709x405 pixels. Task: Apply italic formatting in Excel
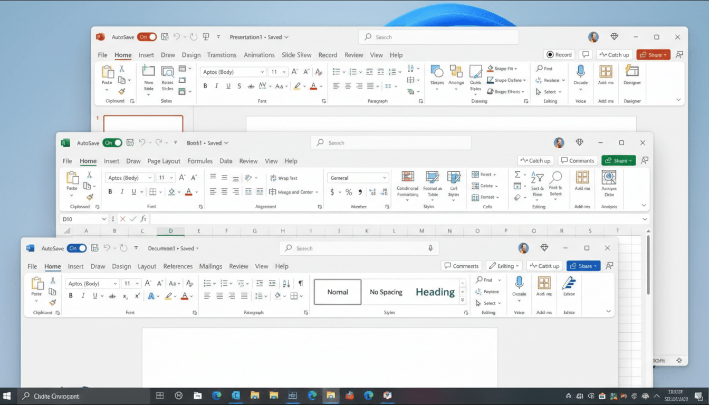[121, 191]
